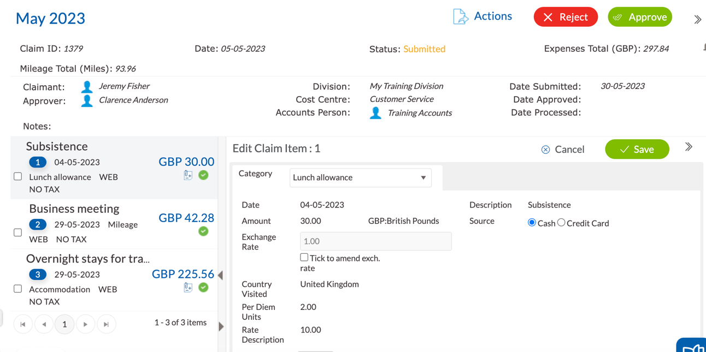
Task: Click the Actions label
Action: click(x=493, y=16)
